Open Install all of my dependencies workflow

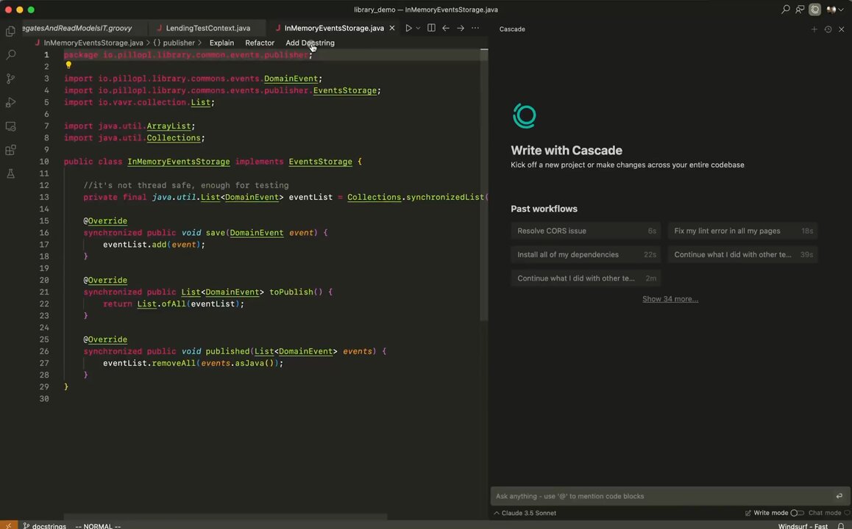586,254
